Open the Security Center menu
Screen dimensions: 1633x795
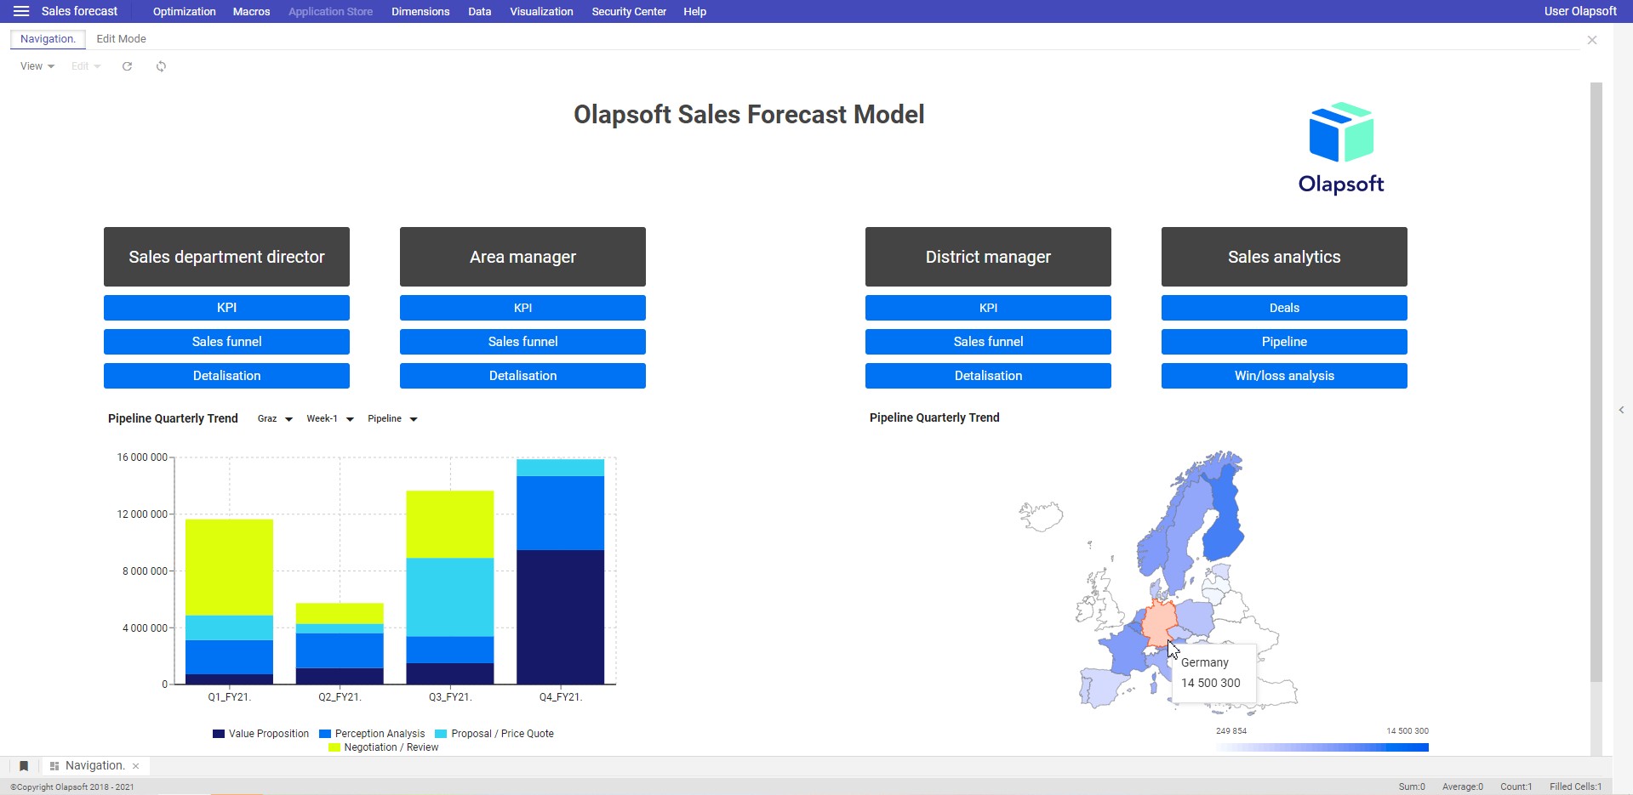pyautogui.click(x=629, y=11)
